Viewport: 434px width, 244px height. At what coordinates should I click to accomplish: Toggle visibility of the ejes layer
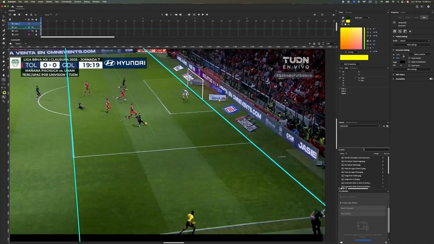(33, 27)
